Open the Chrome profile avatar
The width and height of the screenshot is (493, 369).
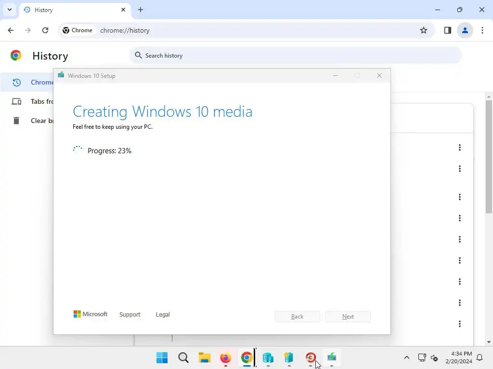click(x=465, y=30)
